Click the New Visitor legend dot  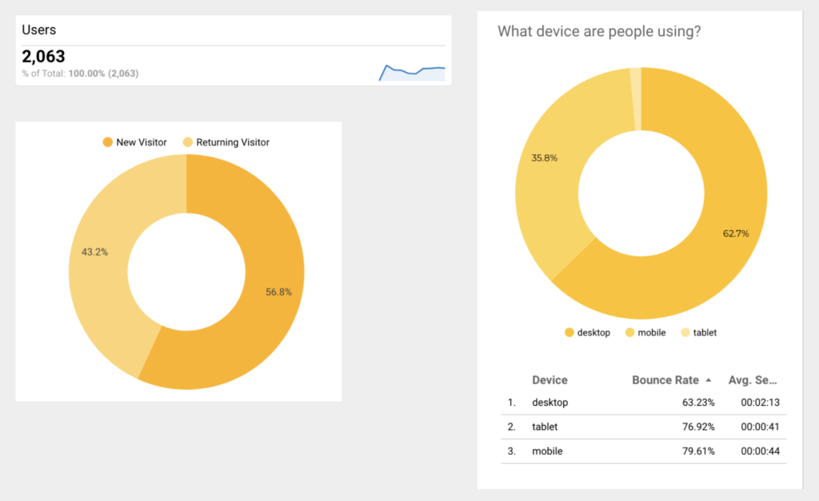pos(108,142)
